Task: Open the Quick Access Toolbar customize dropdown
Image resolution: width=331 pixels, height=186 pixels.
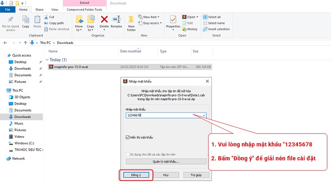Action: (22, 3)
